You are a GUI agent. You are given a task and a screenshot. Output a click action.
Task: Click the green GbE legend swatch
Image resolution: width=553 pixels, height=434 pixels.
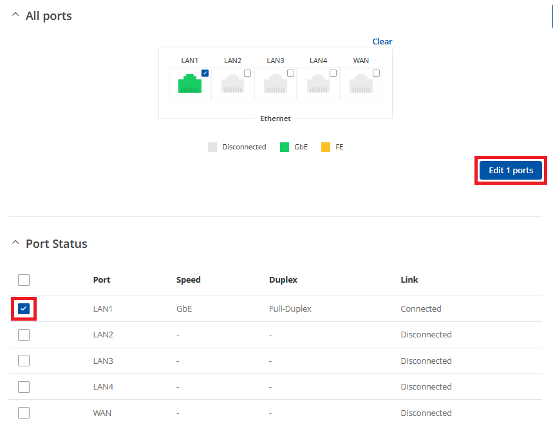coord(285,147)
